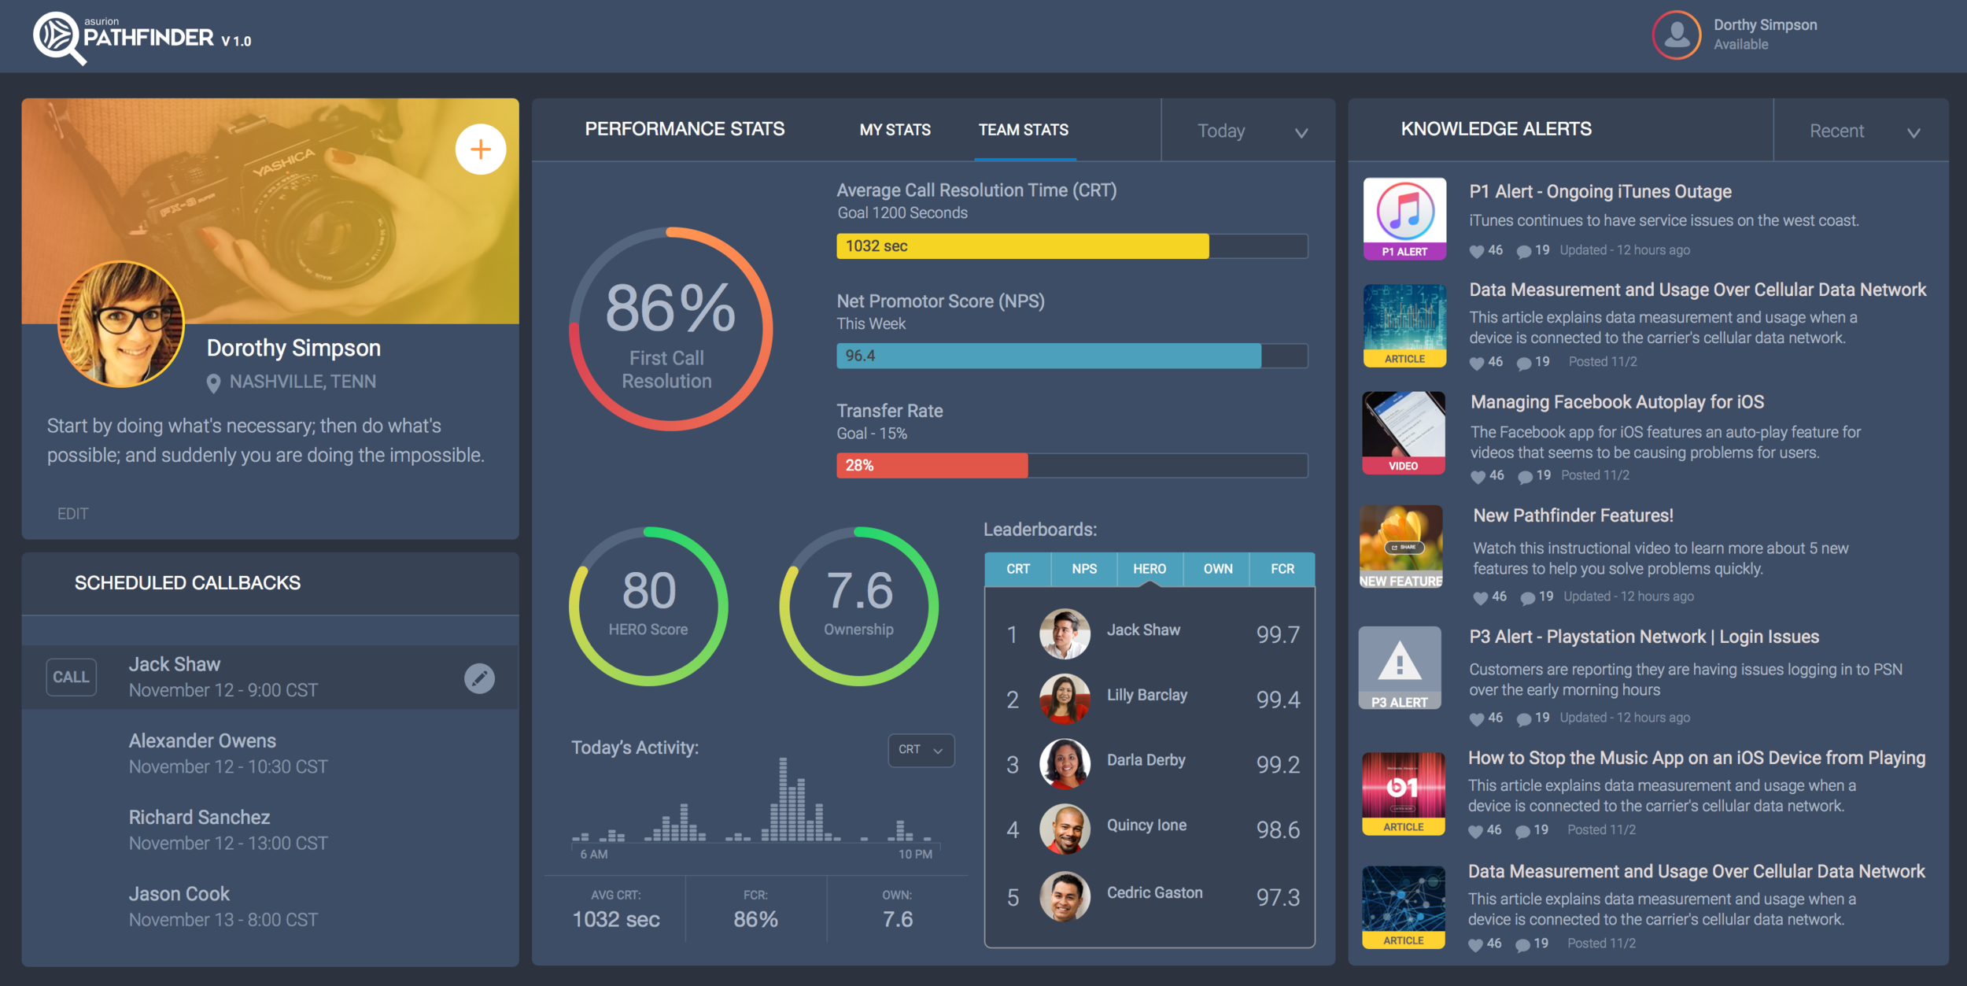Image resolution: width=1967 pixels, height=986 pixels.
Task: Open the New Pathfinder Features article
Action: point(1573,515)
